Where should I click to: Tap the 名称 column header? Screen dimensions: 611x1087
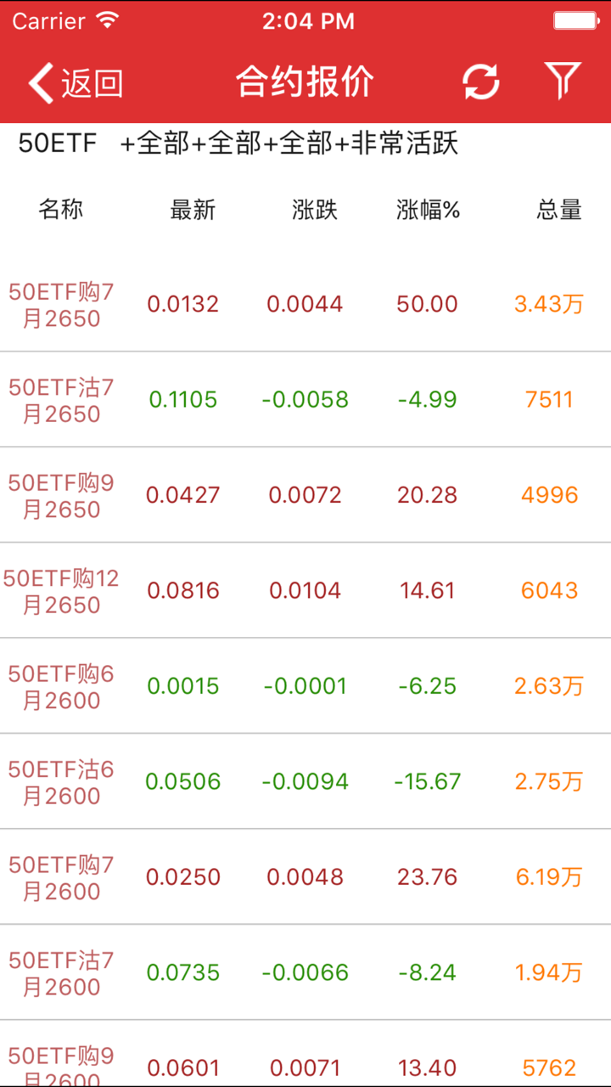(x=61, y=210)
